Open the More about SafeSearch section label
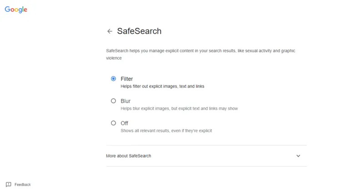The height and width of the screenshot is (191, 364). 128,156
